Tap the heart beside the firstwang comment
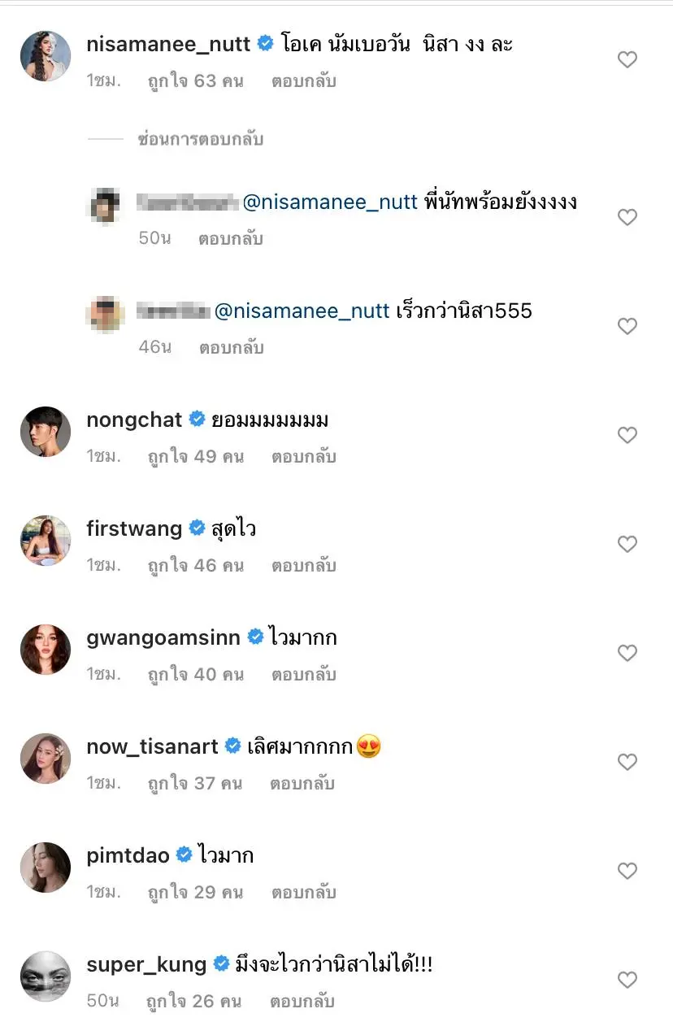Screen dimensions: 673x1035 pyautogui.click(x=627, y=544)
